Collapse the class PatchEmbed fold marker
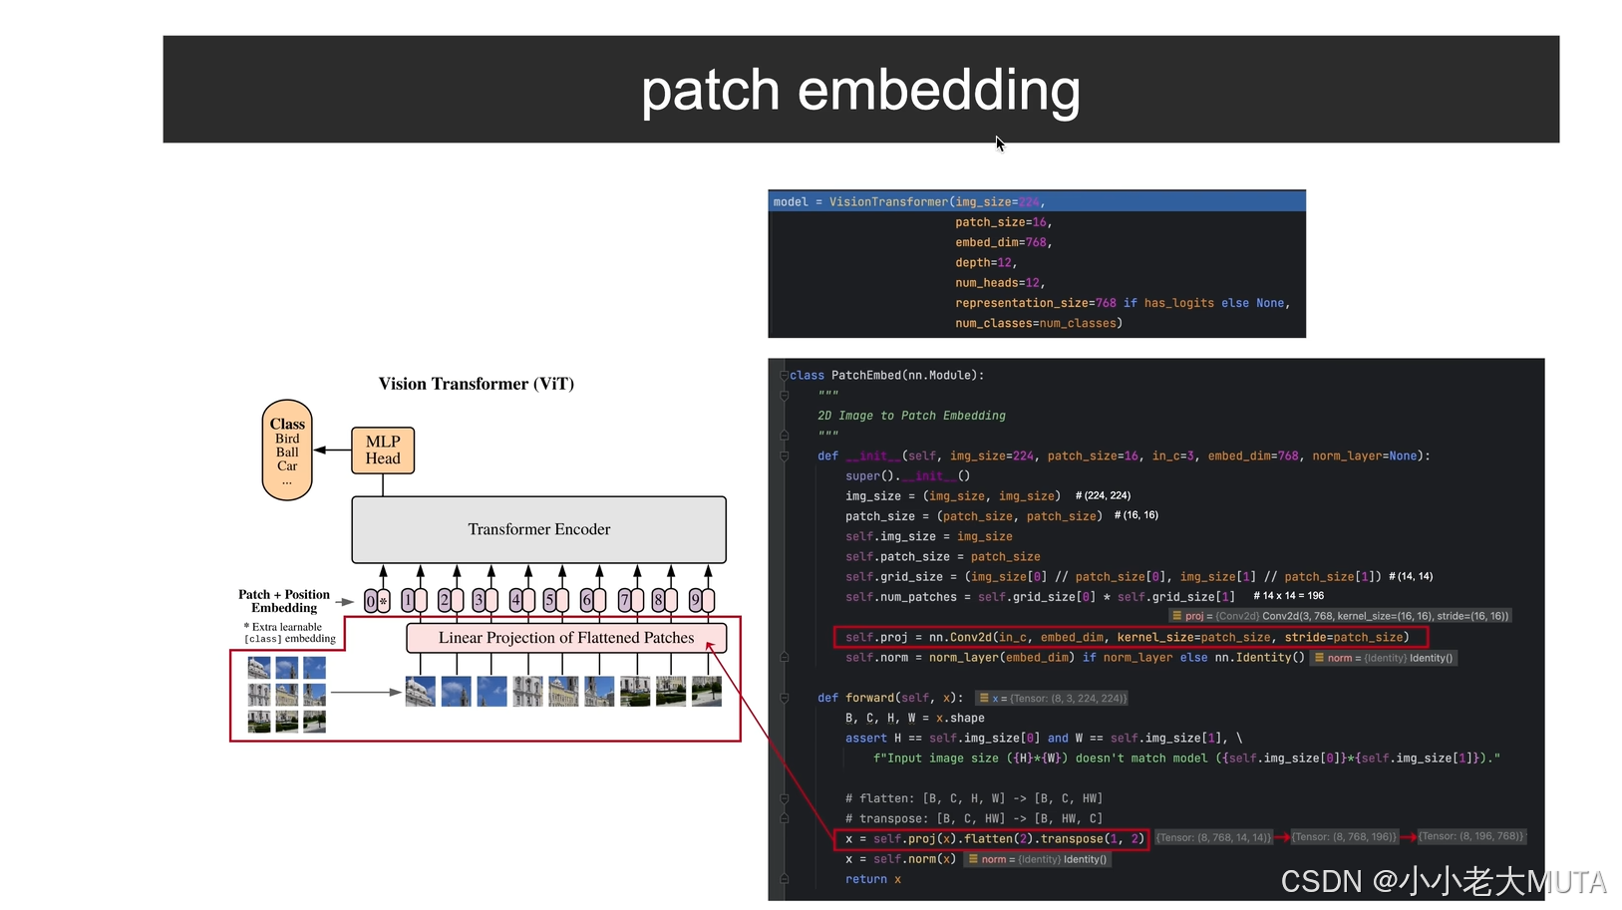The height and width of the screenshot is (910, 1622). (784, 376)
